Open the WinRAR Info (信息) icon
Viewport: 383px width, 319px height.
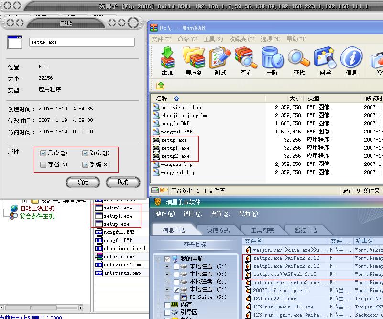coord(351,58)
